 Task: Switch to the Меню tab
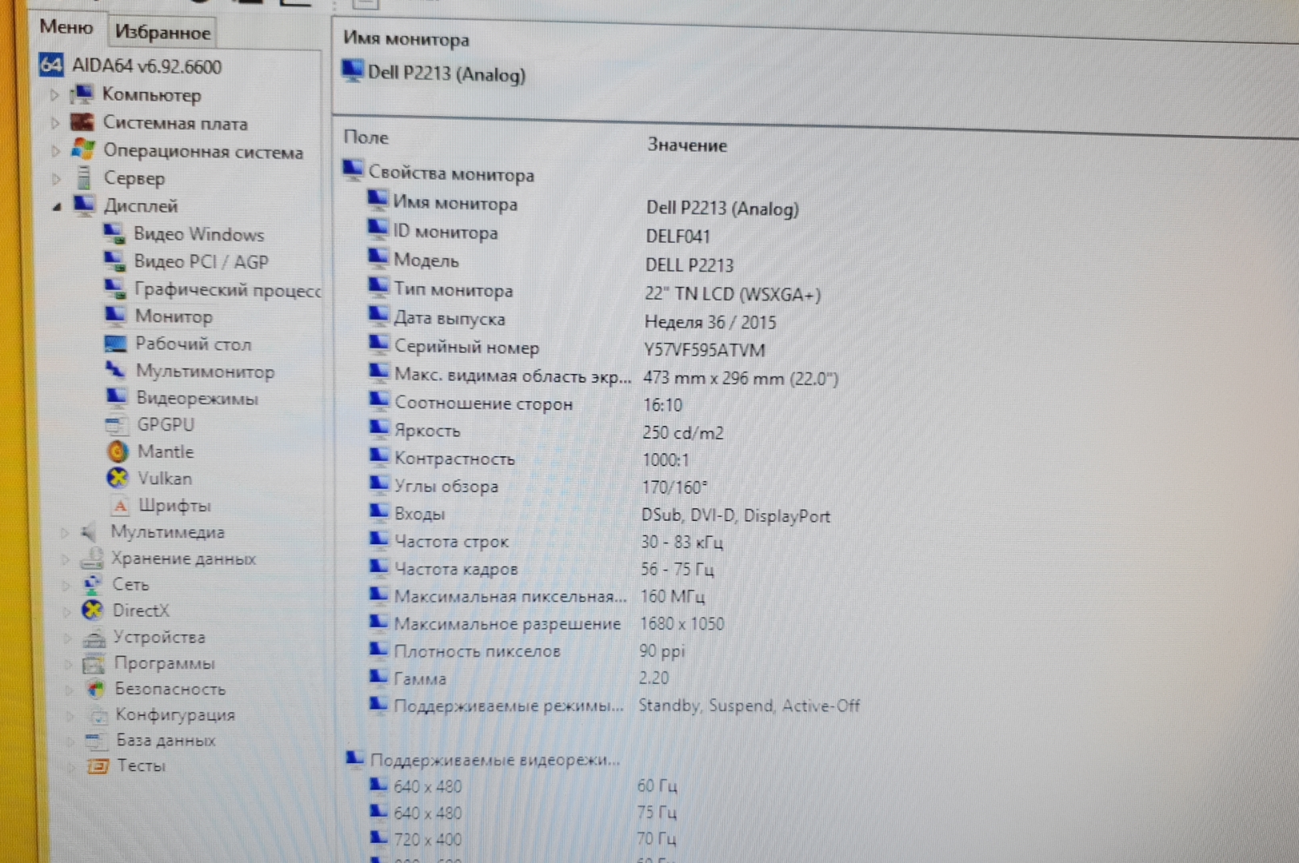(x=66, y=27)
